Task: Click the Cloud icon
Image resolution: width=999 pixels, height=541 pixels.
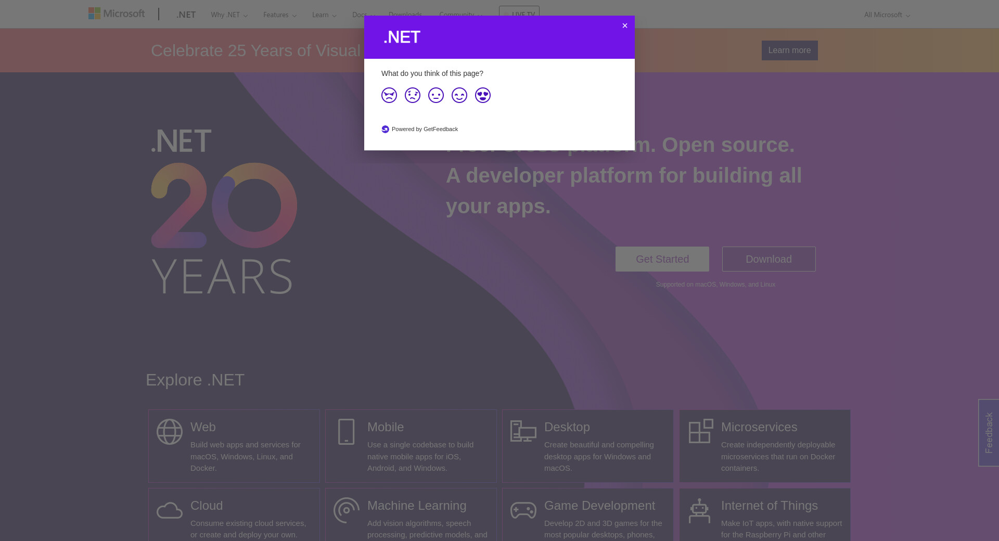Action: [170, 510]
